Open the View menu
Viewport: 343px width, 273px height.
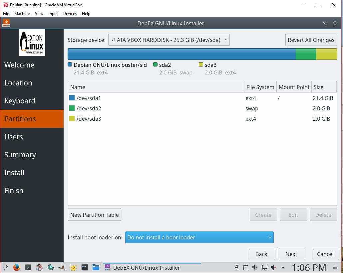pos(39,14)
